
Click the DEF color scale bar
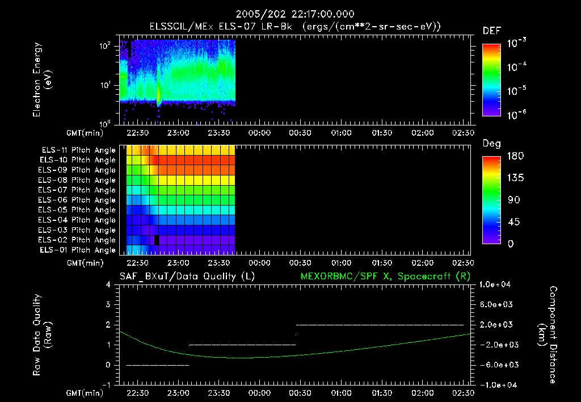(491, 79)
